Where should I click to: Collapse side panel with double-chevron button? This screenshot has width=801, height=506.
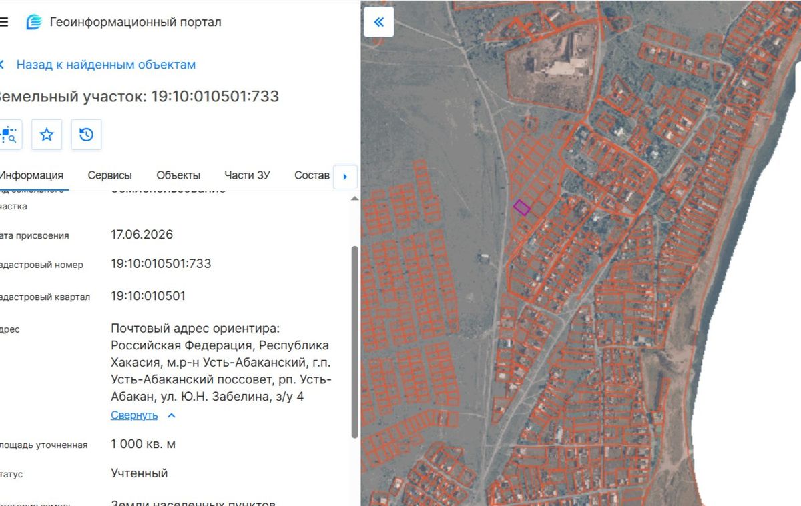coord(379,22)
